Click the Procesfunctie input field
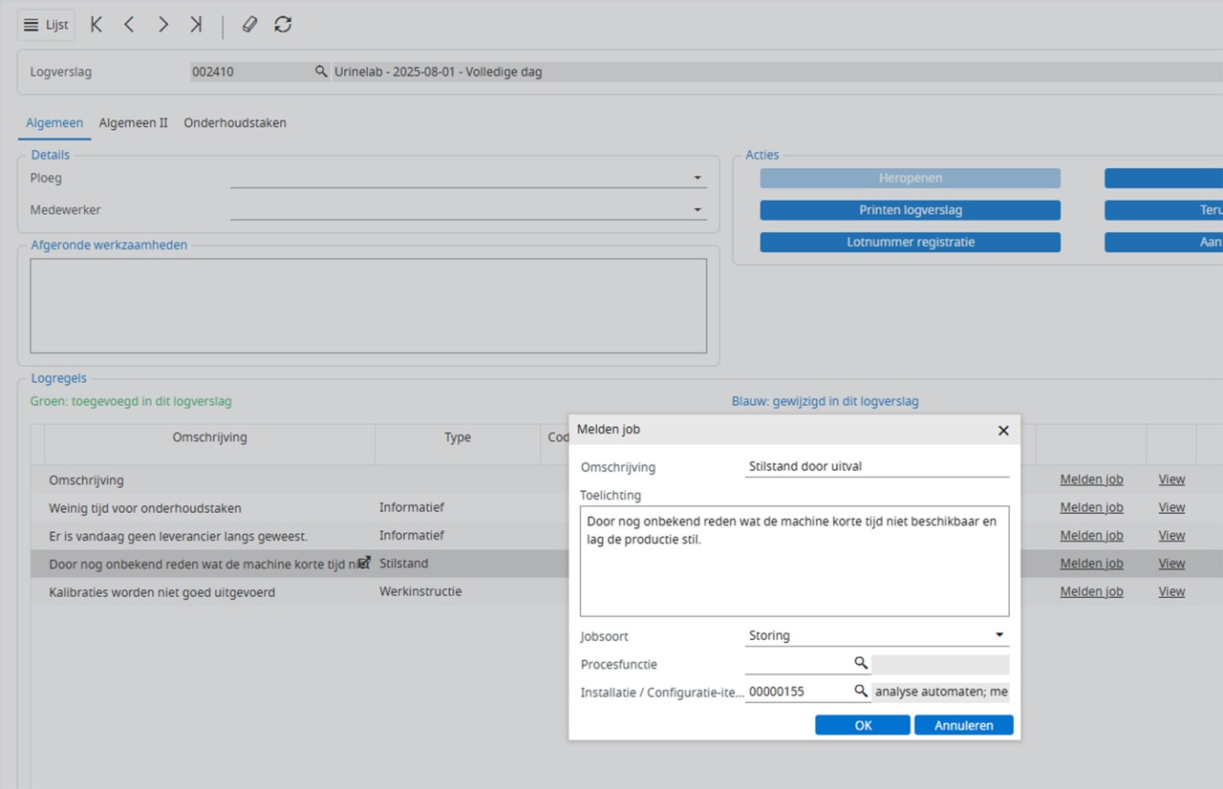 798,663
